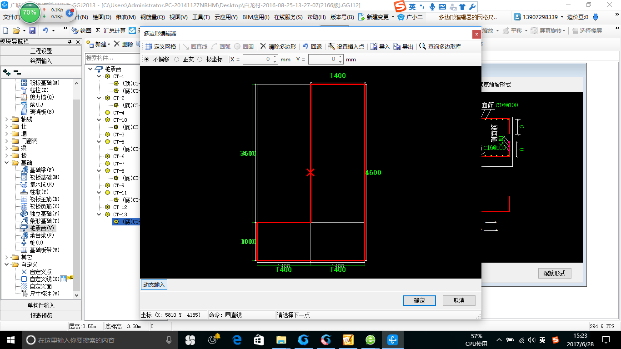Click the save disk icon in main toolbar
The image size is (621, 349).
click(x=32, y=30)
